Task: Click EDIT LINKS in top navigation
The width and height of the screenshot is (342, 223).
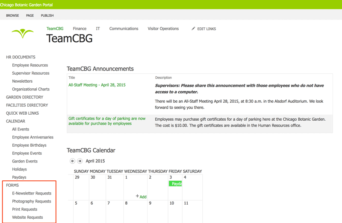Action: (206, 29)
